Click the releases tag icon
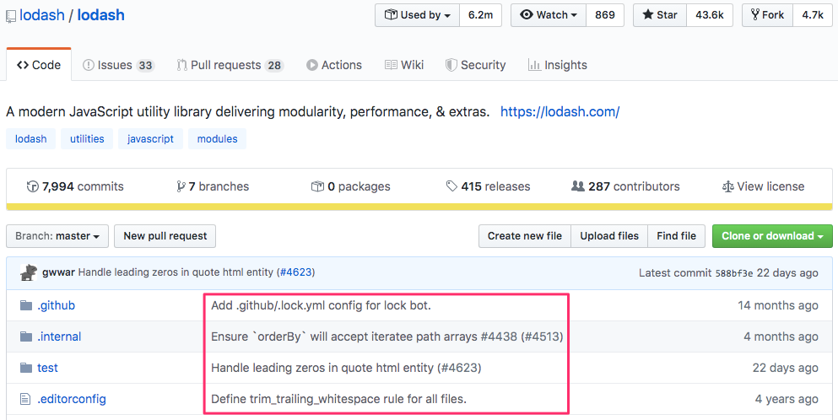The width and height of the screenshot is (838, 420). [x=451, y=186]
